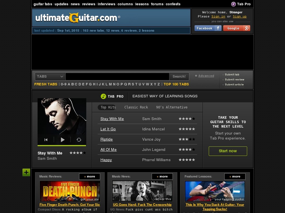
Task: Open the TABS search type dropdown
Action: tap(50, 77)
